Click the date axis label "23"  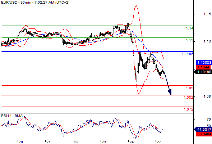[x=104, y=142]
